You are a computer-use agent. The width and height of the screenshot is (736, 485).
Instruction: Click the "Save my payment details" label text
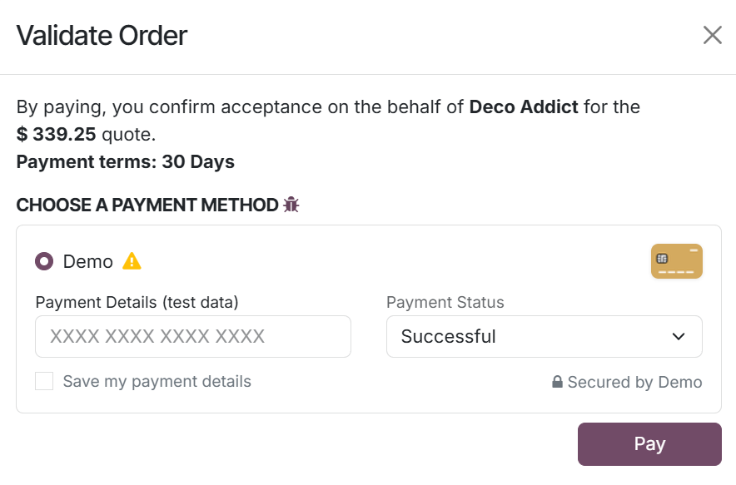(157, 382)
